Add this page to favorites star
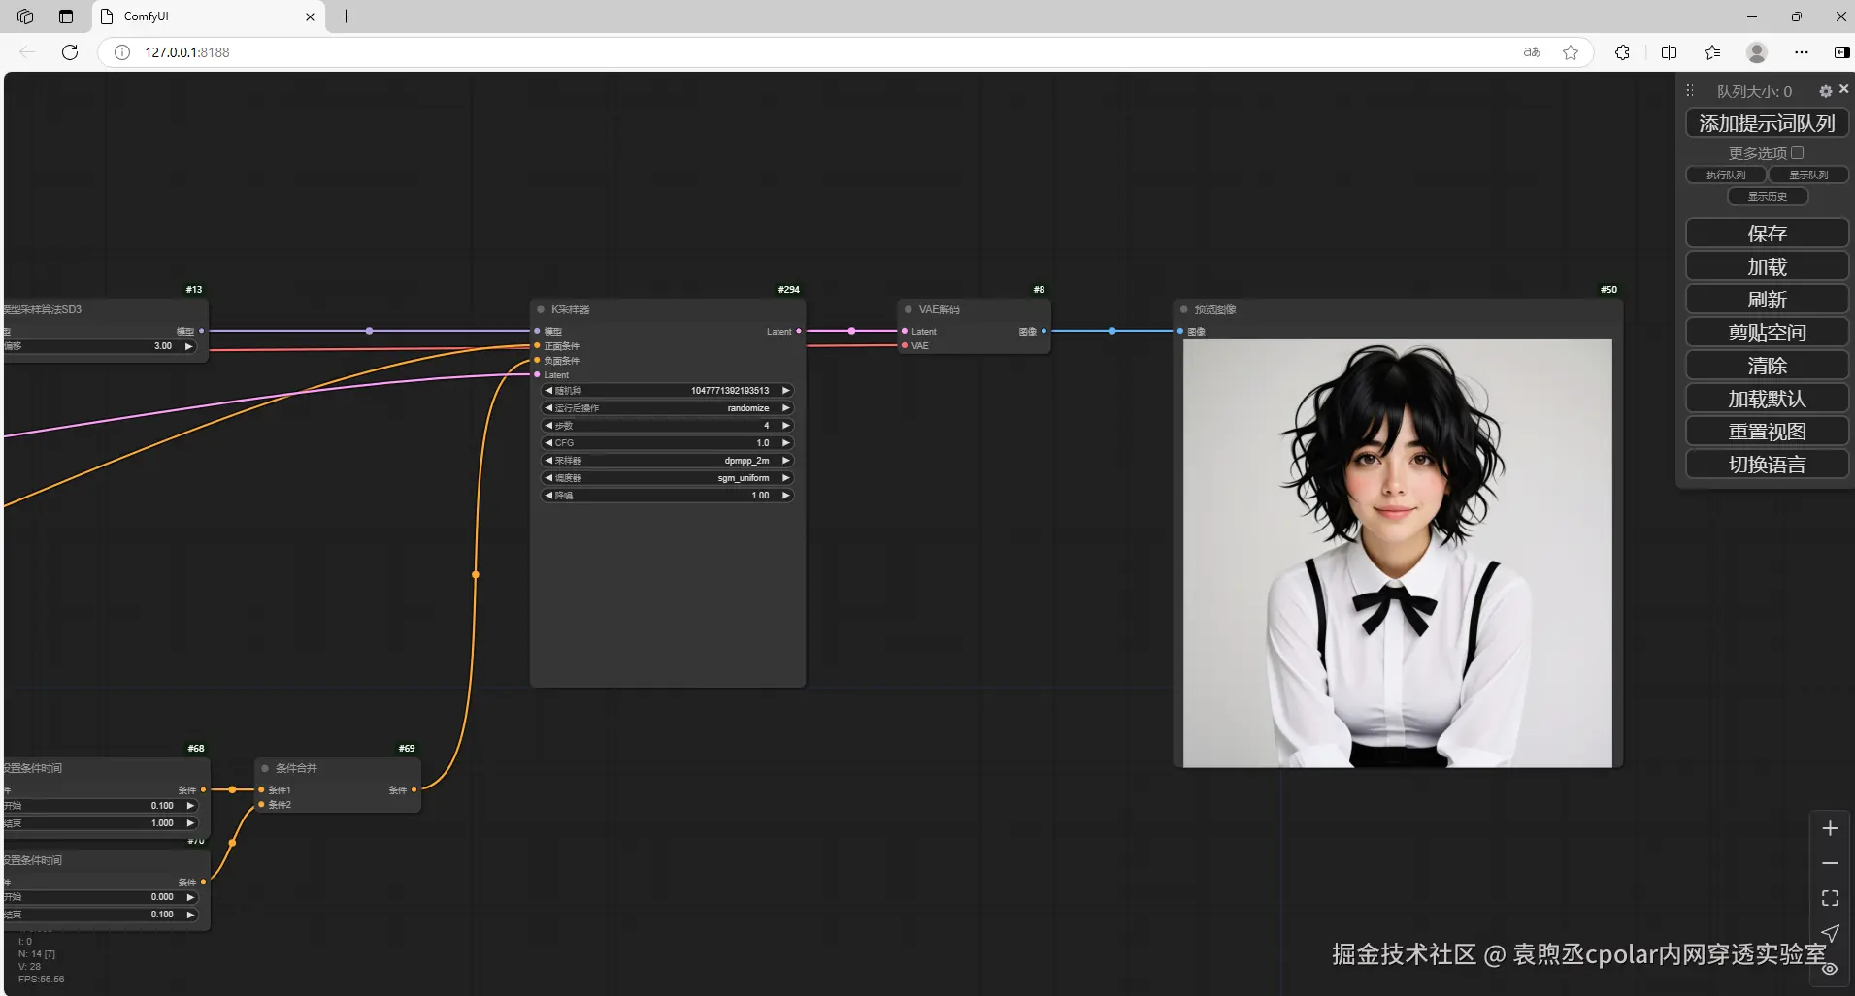Screen dimensions: 1855x996 click(x=1571, y=52)
